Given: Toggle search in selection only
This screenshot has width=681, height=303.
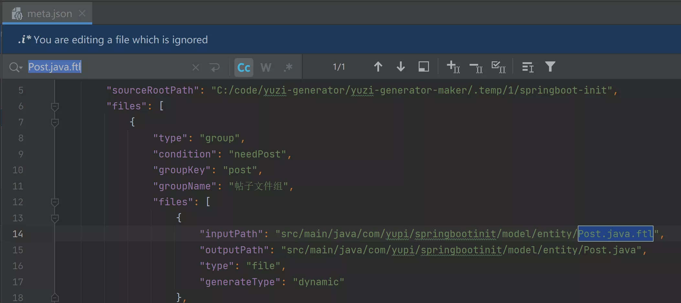Looking at the screenshot, I should tap(528, 67).
